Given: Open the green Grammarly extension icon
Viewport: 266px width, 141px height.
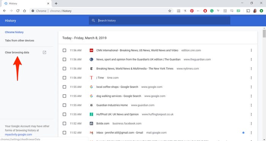Looking at the screenshot, I should [212, 11].
